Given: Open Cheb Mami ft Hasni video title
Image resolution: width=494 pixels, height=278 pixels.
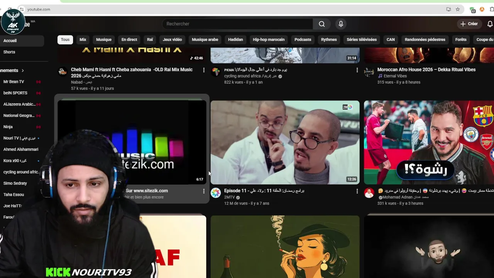Looking at the screenshot, I should [x=132, y=73].
